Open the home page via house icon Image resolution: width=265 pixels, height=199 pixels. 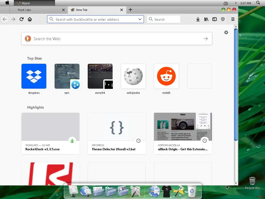tap(30, 19)
